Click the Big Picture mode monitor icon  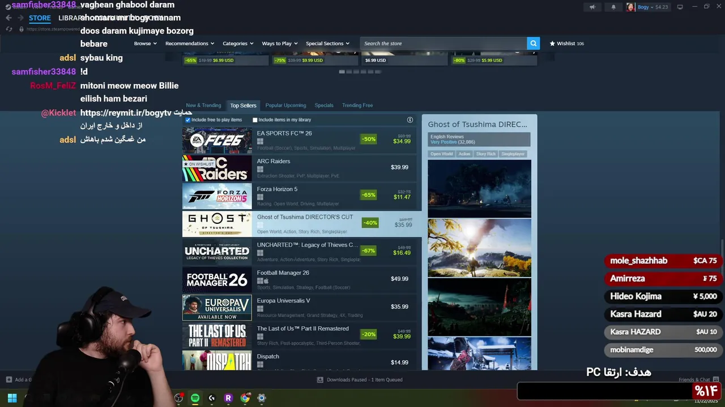[x=680, y=7]
